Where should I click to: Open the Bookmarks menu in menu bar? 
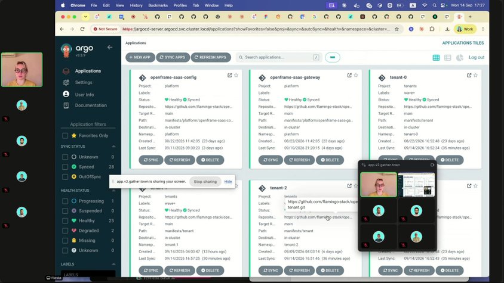pos(158,5)
